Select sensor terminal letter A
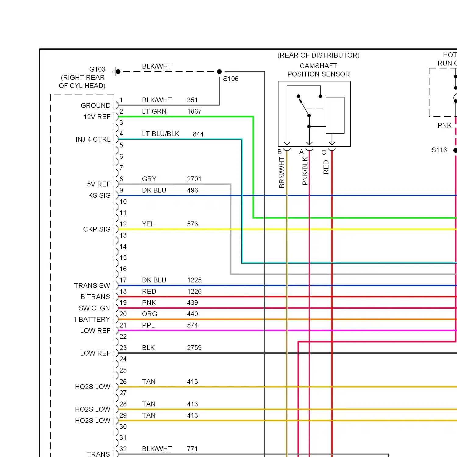 301,152
